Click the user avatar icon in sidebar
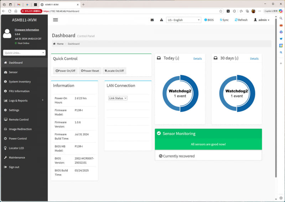Screen dimensions: 285x202 pos(7,34)
